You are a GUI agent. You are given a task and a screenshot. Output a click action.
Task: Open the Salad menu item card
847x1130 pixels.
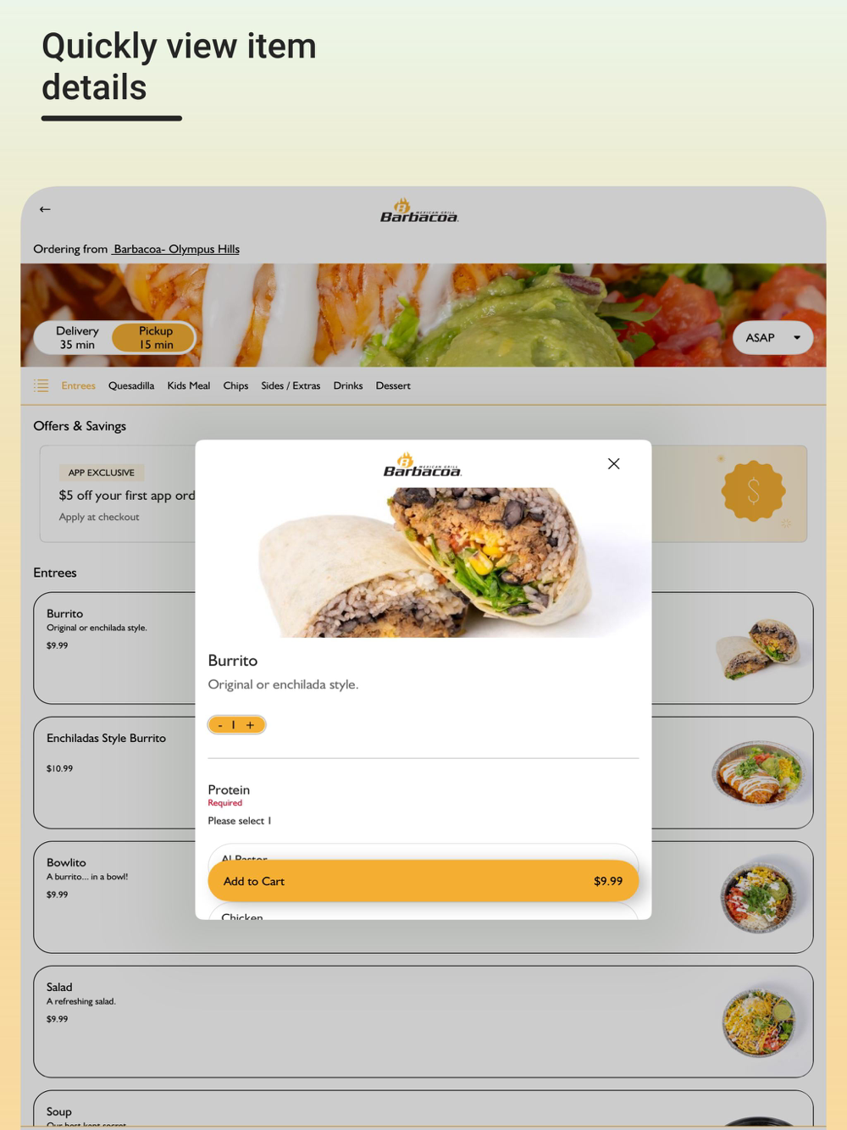(x=423, y=1022)
